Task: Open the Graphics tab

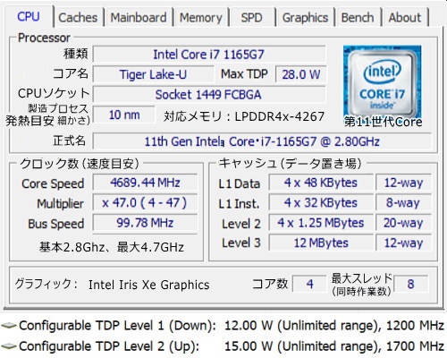Action: pyautogui.click(x=305, y=18)
